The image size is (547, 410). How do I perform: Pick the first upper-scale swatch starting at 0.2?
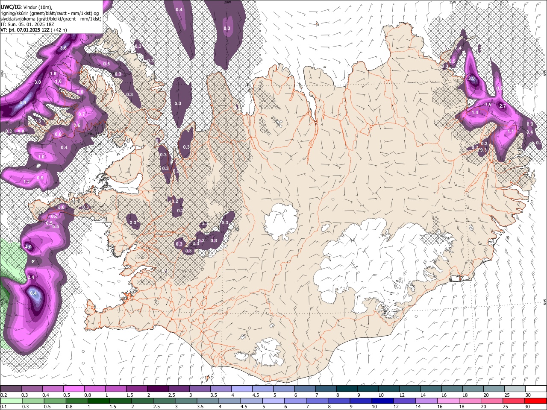tap(11, 389)
